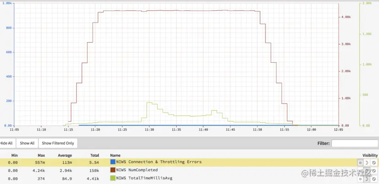Screen dimensions: 379x184
Task: Sort by the Total column header
Action: (94, 155)
